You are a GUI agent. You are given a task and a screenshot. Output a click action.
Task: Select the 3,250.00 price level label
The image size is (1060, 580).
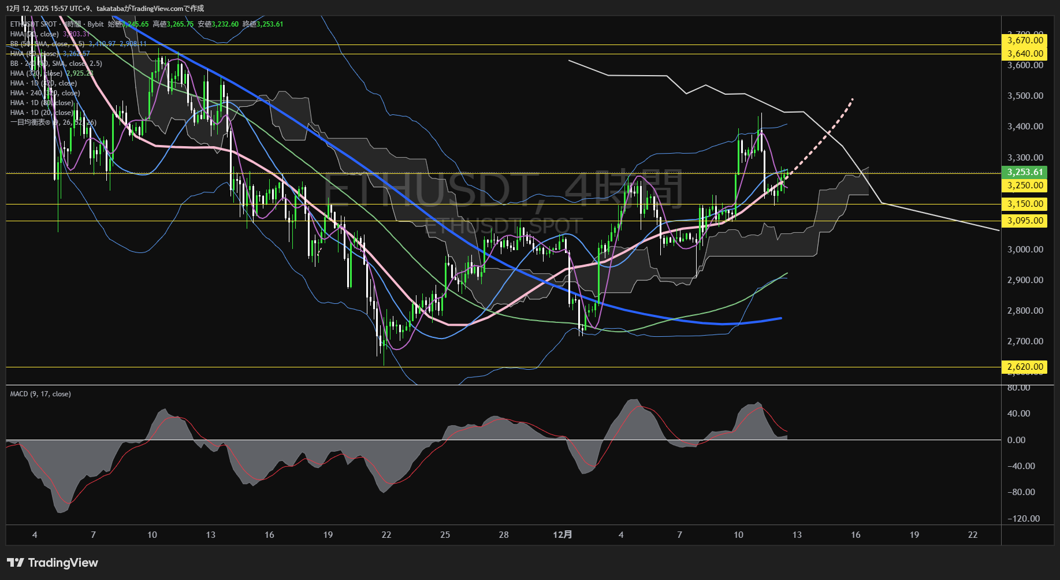click(1025, 185)
